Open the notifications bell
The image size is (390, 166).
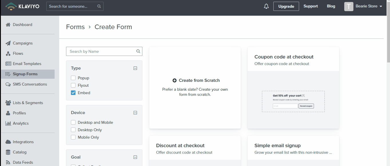pyautogui.click(x=266, y=6)
